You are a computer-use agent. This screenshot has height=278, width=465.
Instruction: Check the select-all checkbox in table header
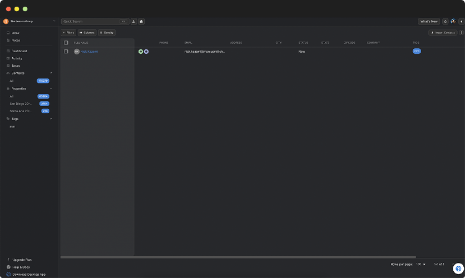(x=66, y=43)
